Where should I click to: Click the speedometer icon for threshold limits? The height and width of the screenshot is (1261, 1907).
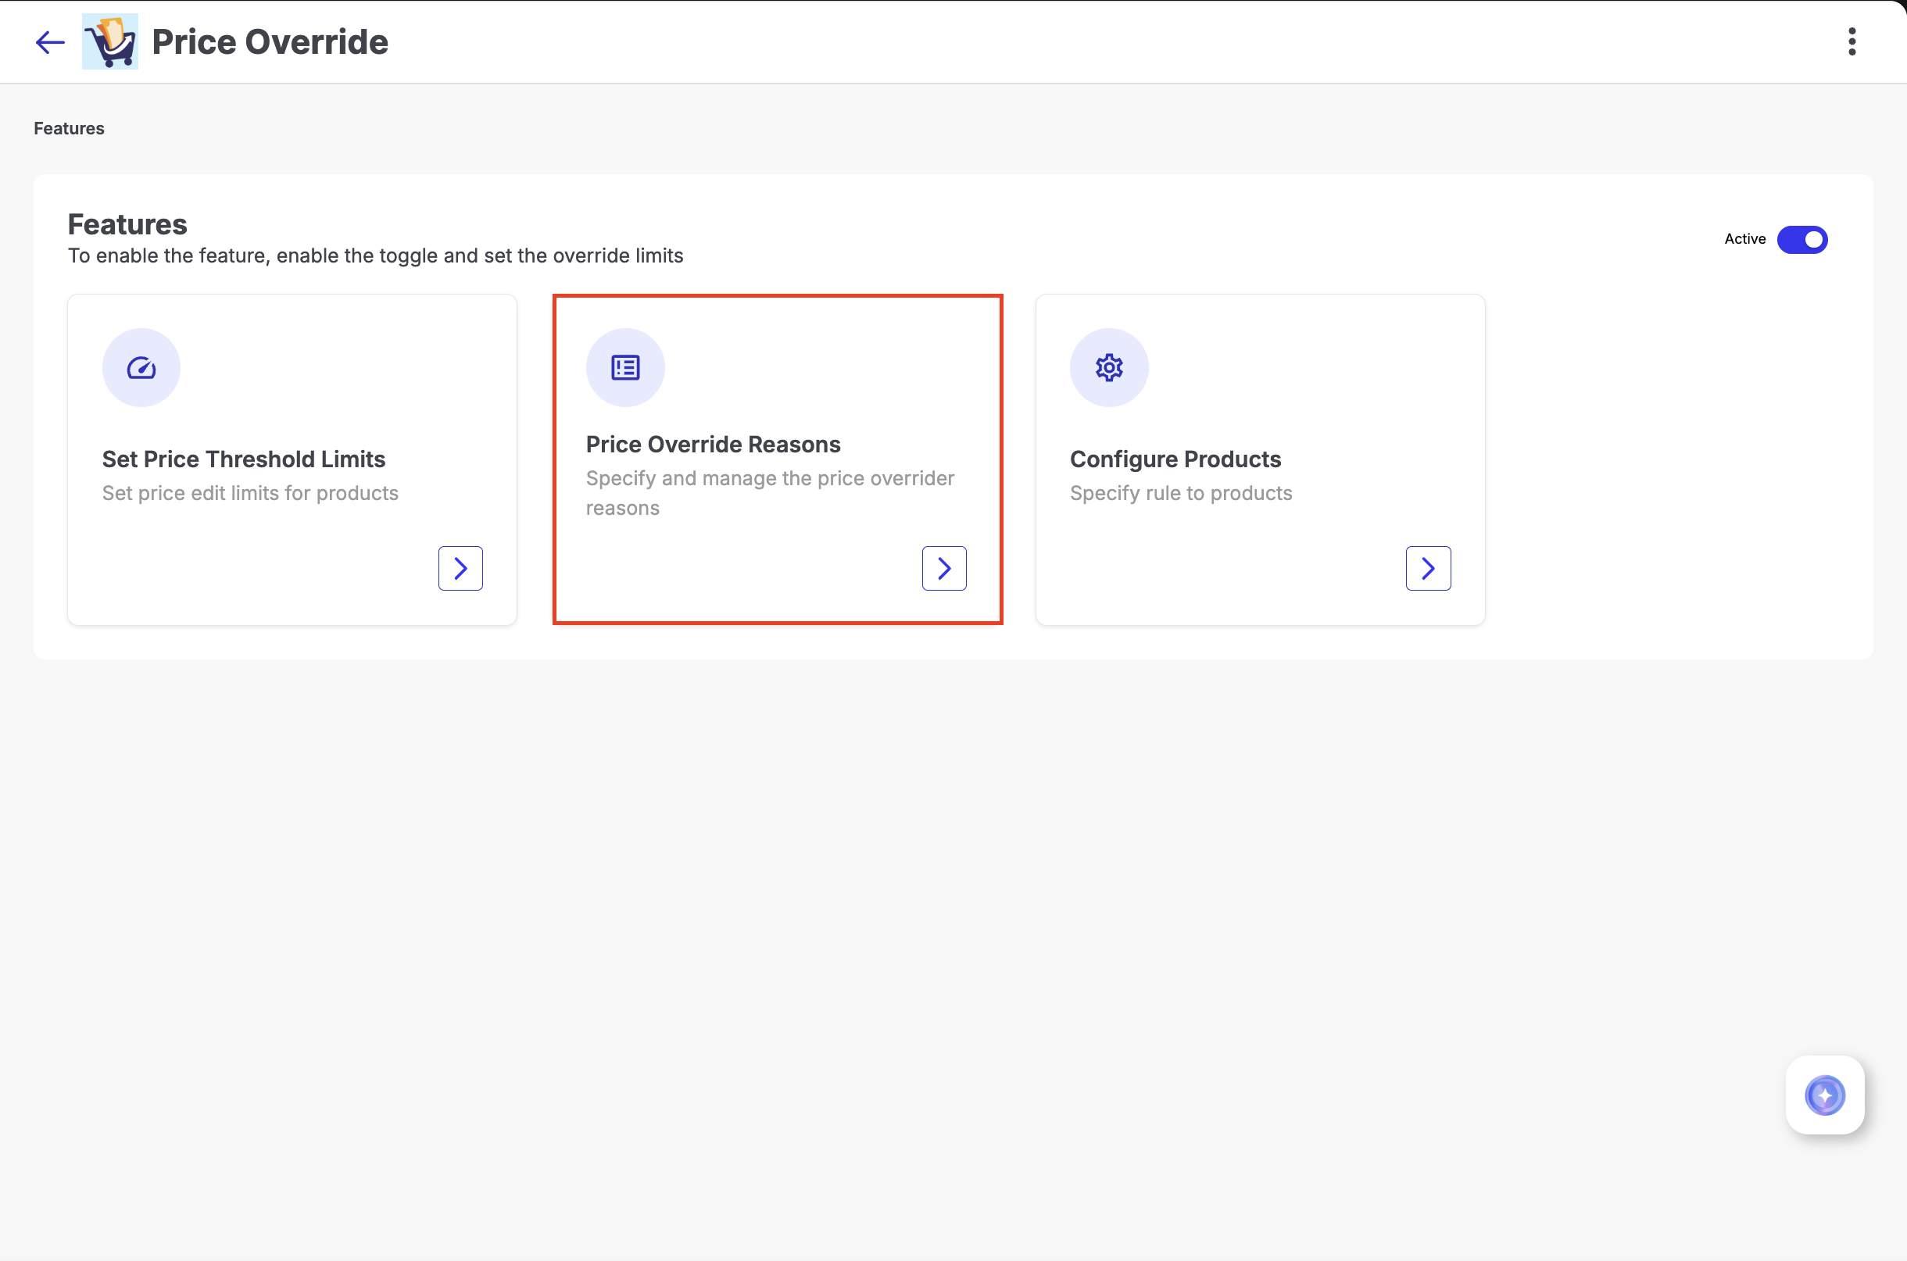pyautogui.click(x=141, y=367)
